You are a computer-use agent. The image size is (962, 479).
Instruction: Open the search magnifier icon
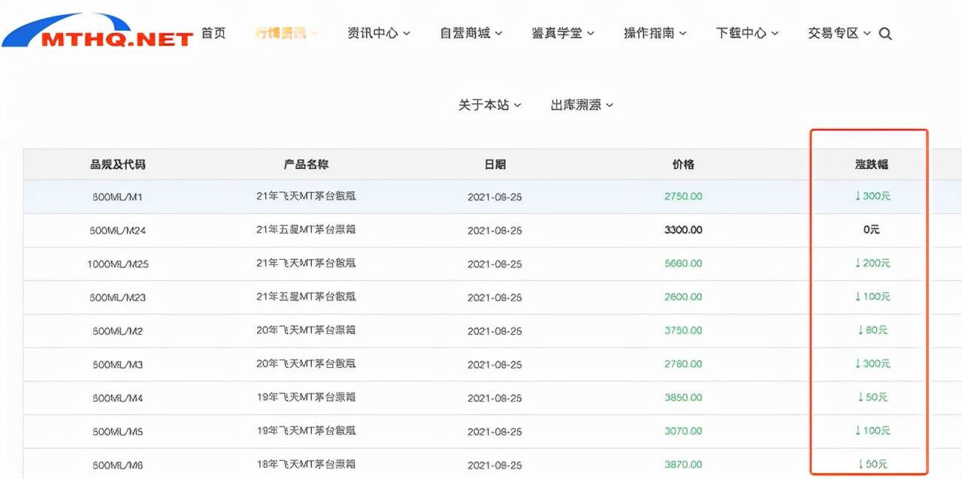click(885, 34)
